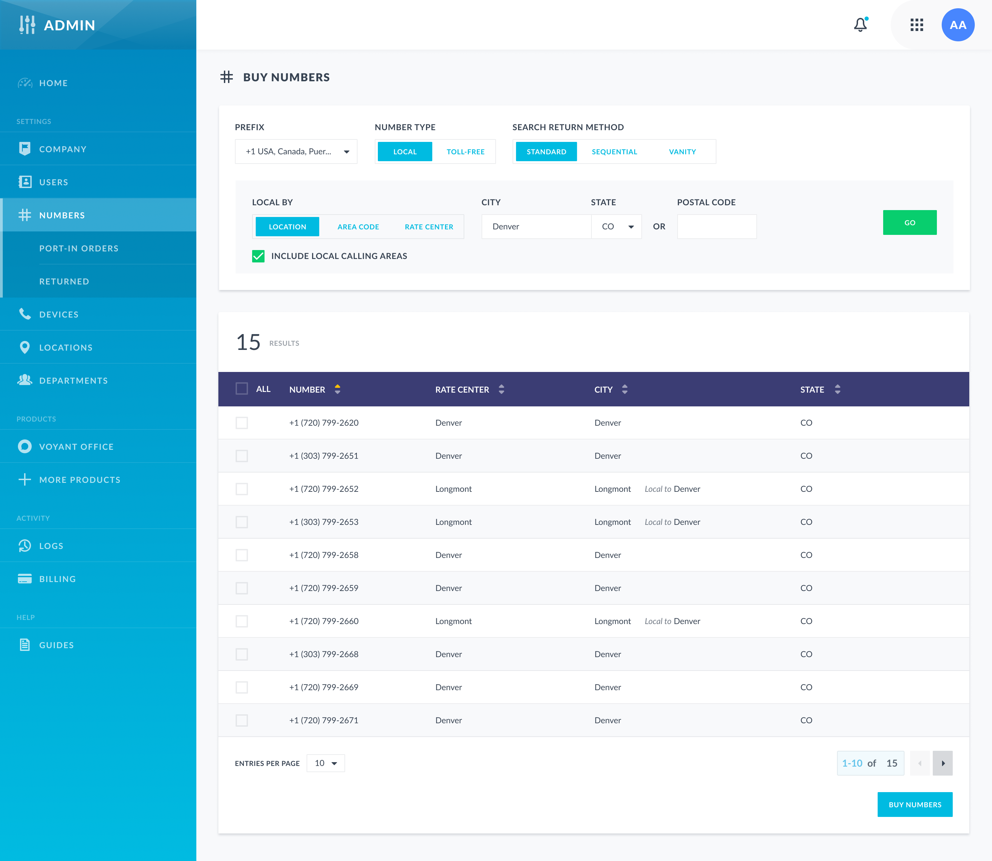This screenshot has height=861, width=992.
Task: Open the entries per page dropdown
Action: click(325, 764)
